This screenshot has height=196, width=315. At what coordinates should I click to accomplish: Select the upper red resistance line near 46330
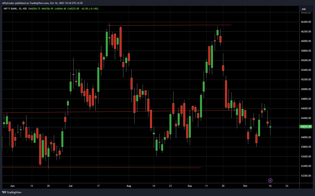pos(169,25)
